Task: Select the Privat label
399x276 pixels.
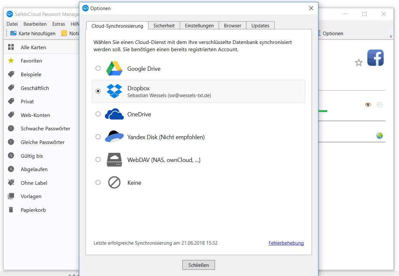Action: pos(41,101)
